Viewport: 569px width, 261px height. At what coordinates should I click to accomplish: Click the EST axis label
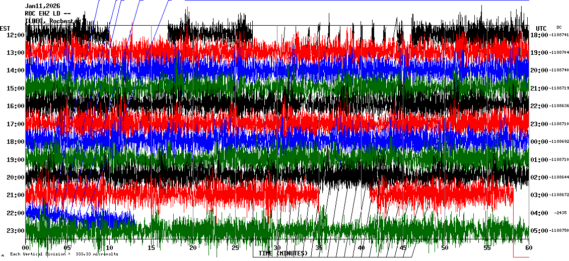(5, 28)
